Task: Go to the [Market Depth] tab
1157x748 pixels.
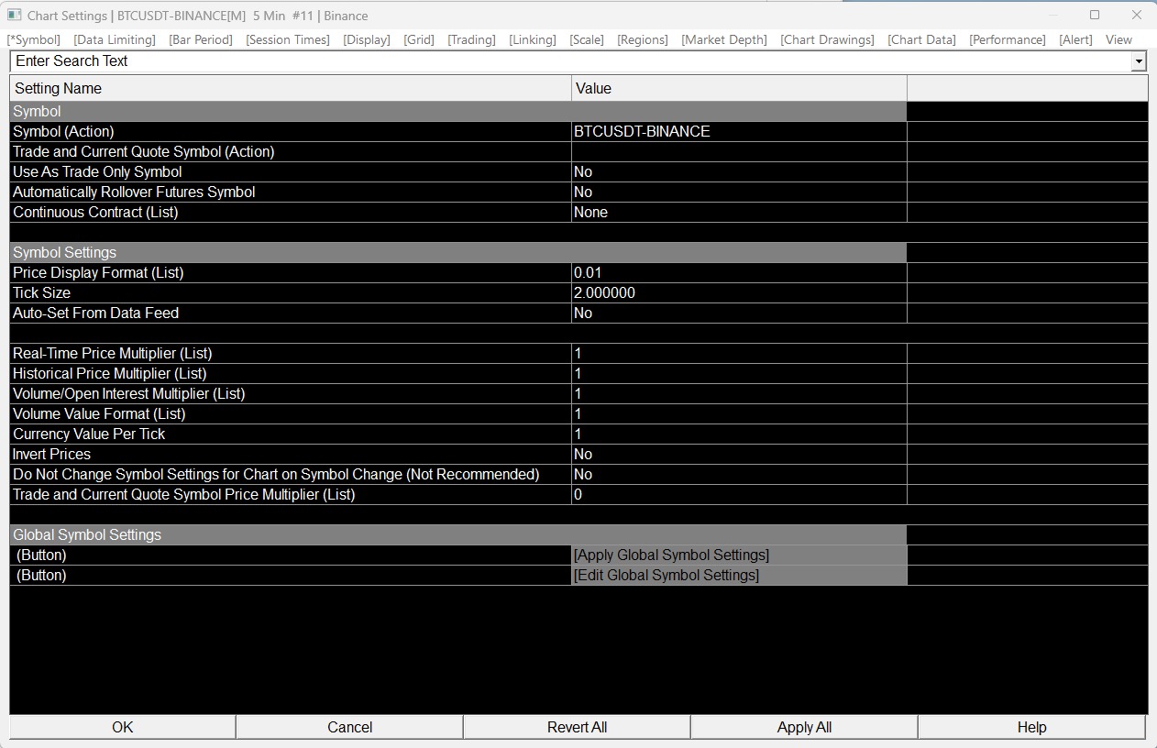Action: tap(724, 39)
